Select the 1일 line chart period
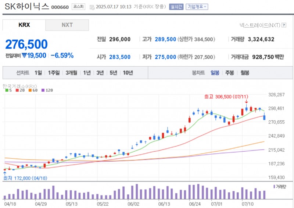The image size is (294, 208). coord(38,73)
